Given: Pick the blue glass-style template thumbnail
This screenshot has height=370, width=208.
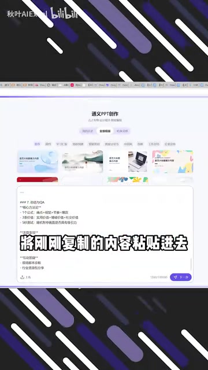Looking at the screenshot, I should click(38, 161).
